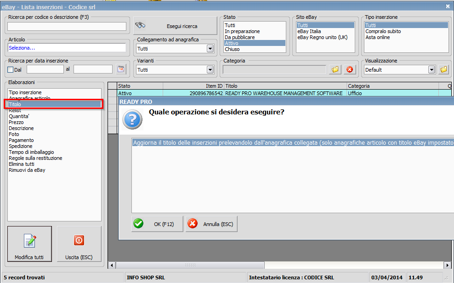
Task: Select Tipo inserzione in Elaborazioni list
Action: [54, 92]
